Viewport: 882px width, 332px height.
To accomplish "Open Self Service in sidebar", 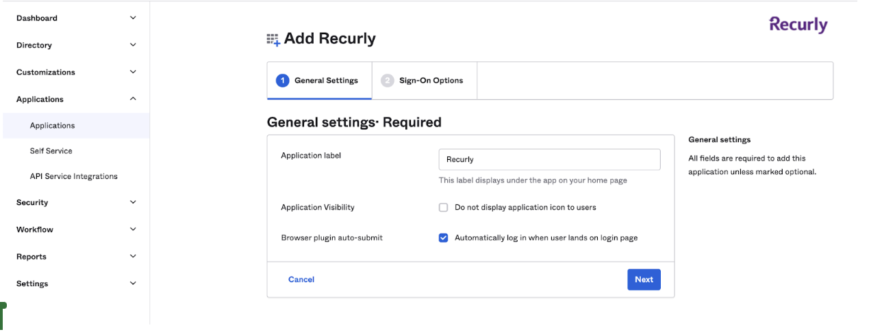I will tap(51, 151).
